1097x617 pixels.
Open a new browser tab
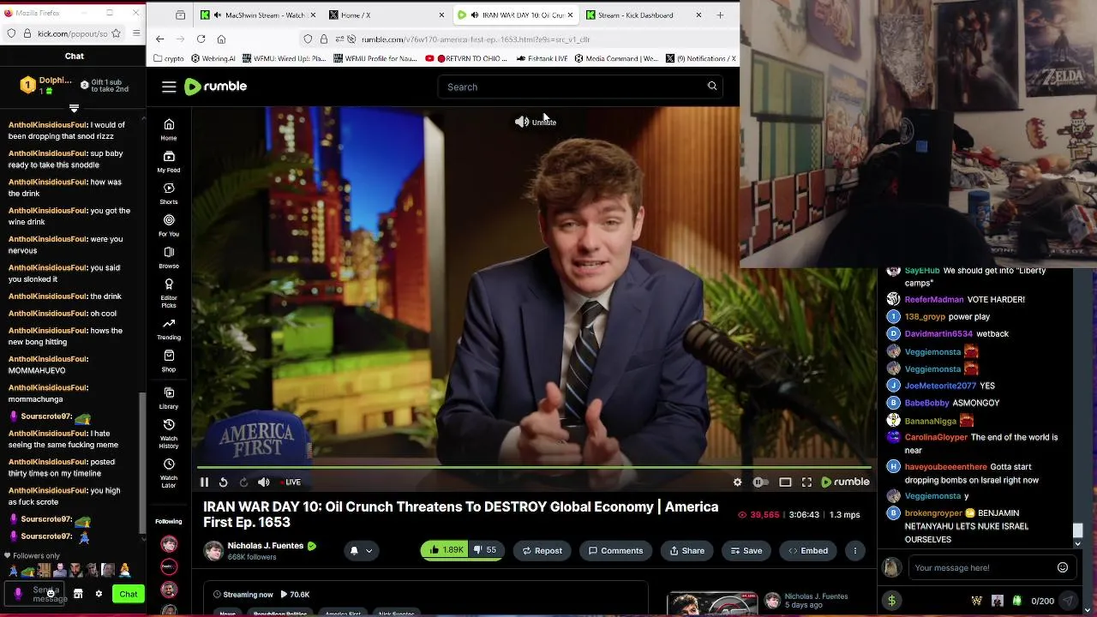click(720, 15)
